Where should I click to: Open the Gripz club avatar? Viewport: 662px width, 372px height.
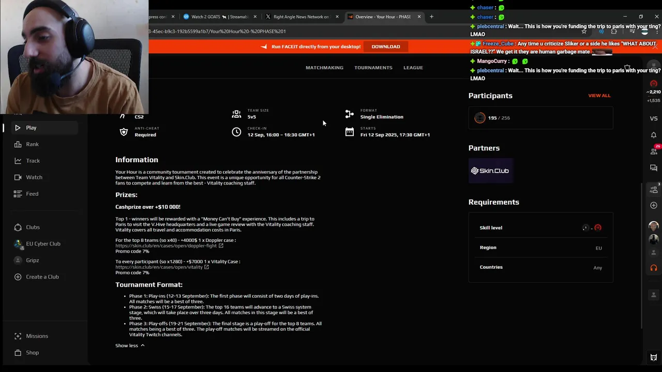point(18,260)
